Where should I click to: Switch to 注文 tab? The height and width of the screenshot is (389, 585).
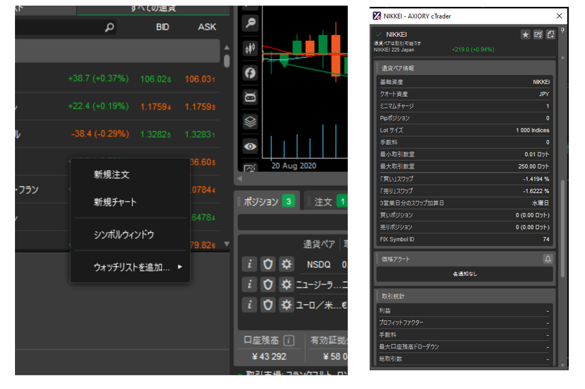click(x=326, y=202)
